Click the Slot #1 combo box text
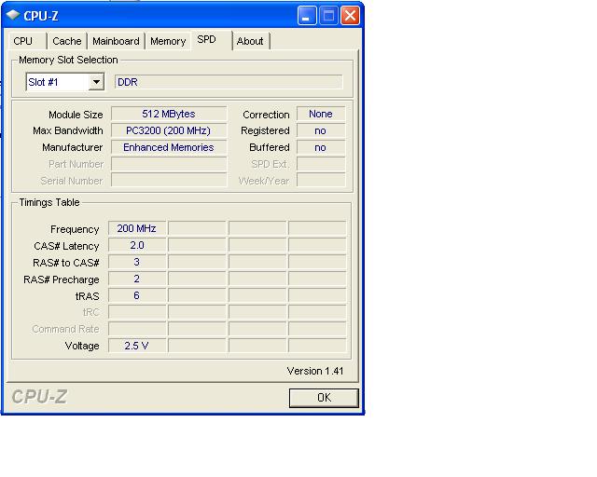Image resolution: width=597 pixels, height=477 pixels. coord(56,82)
